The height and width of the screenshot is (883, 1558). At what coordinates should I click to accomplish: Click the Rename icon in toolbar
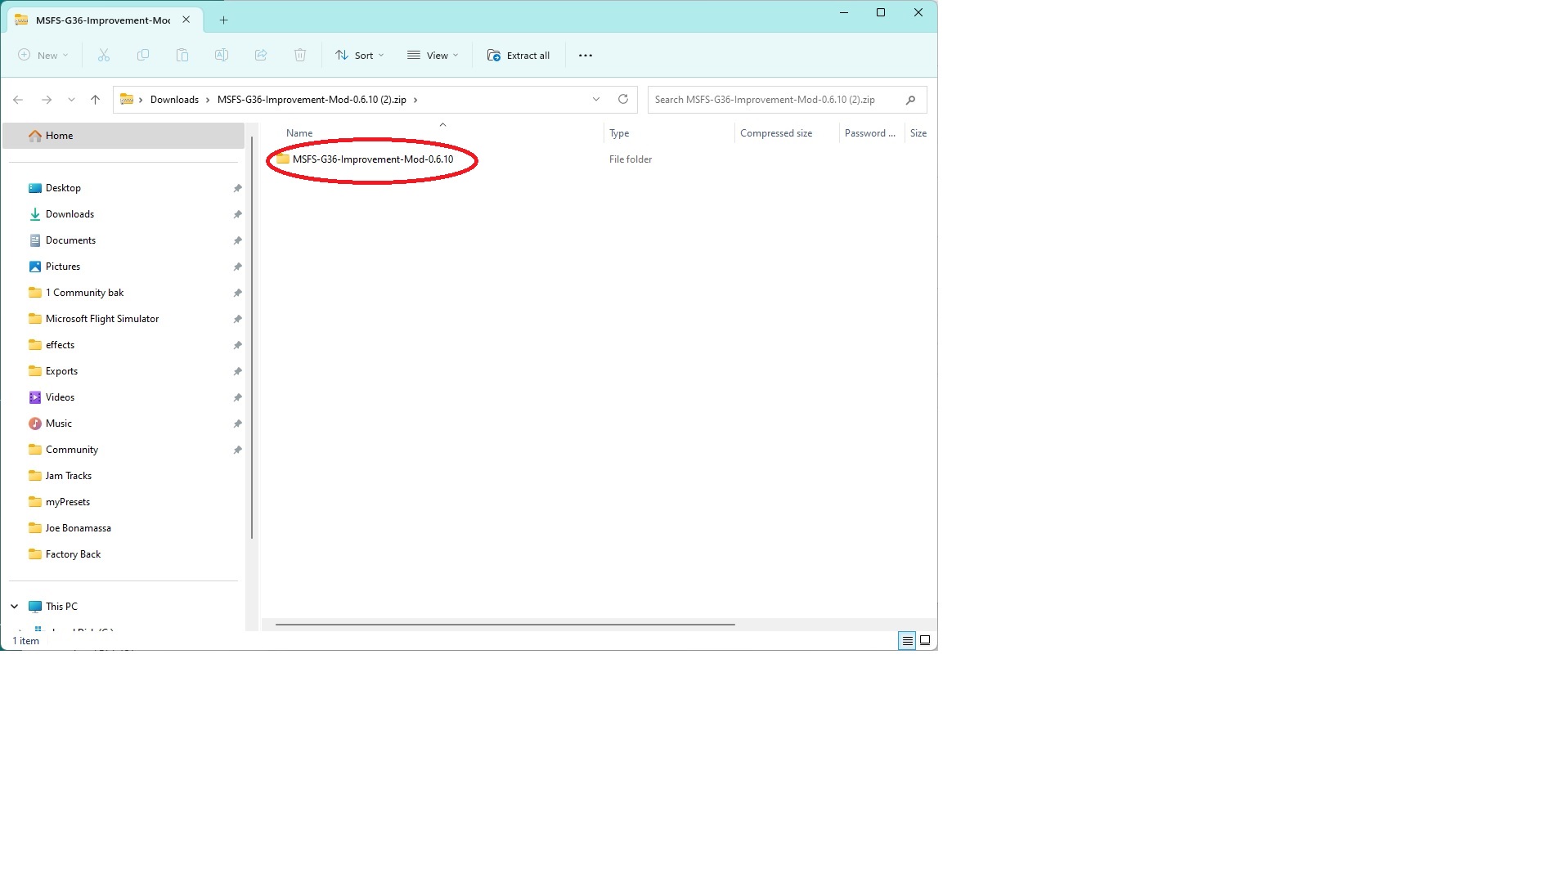(x=222, y=56)
